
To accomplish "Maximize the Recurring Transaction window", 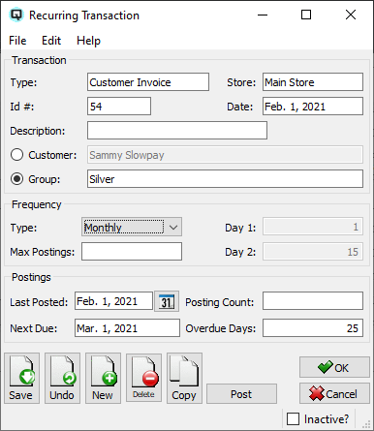I will coord(306,15).
